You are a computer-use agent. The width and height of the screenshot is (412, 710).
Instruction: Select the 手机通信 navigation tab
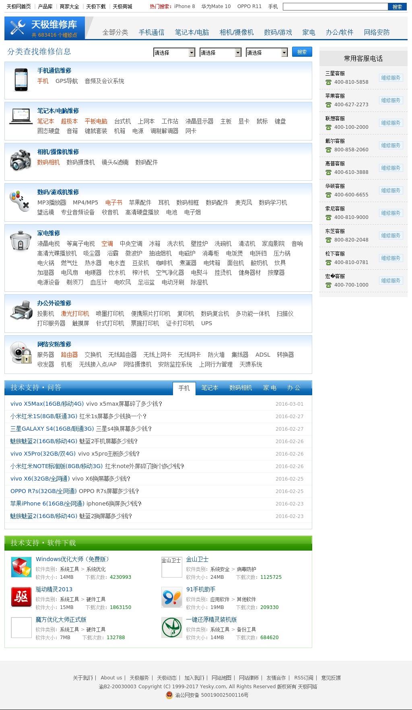(152, 32)
